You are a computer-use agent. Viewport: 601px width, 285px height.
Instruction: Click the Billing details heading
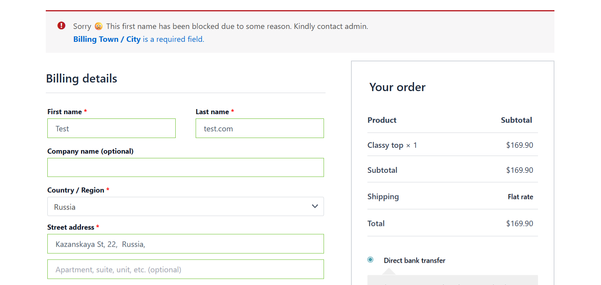pos(81,79)
